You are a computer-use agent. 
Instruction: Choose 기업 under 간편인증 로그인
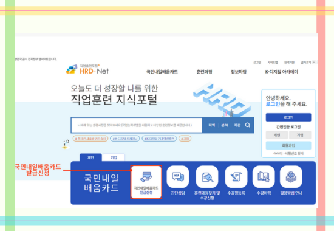pyautogui.click(x=300, y=135)
